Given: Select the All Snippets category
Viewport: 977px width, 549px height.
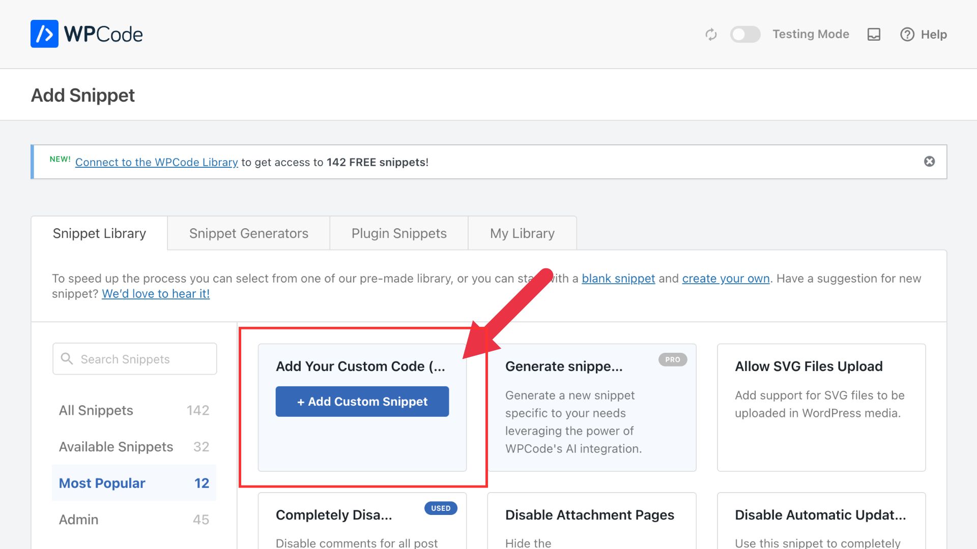Looking at the screenshot, I should 134,410.
